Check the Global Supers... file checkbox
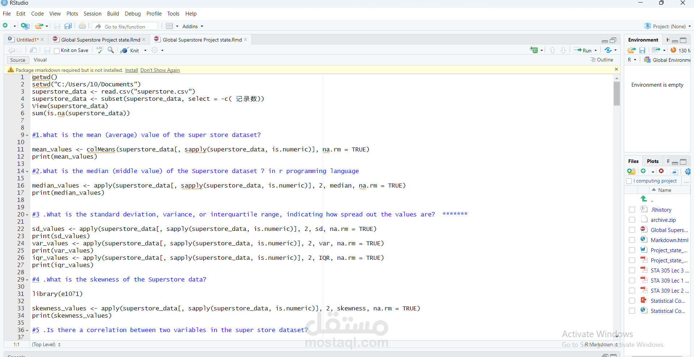This screenshot has width=694, height=357. [632, 230]
